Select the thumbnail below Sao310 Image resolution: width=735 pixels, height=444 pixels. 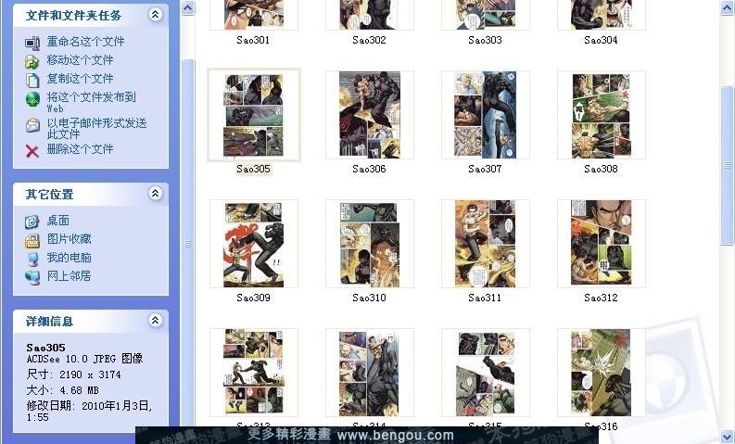[370, 373]
